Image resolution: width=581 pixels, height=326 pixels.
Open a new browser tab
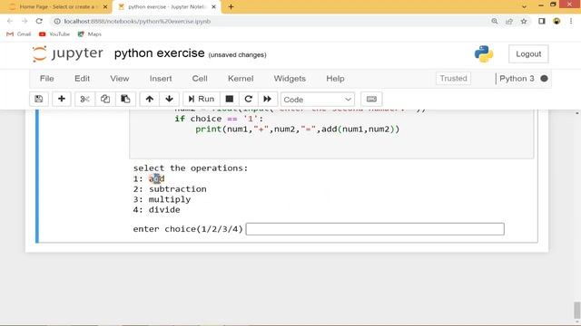pyautogui.click(x=231, y=6)
